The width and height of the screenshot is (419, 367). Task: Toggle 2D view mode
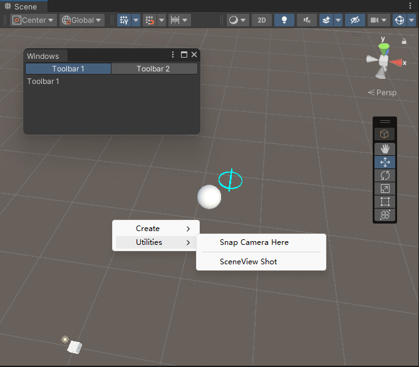tap(261, 20)
